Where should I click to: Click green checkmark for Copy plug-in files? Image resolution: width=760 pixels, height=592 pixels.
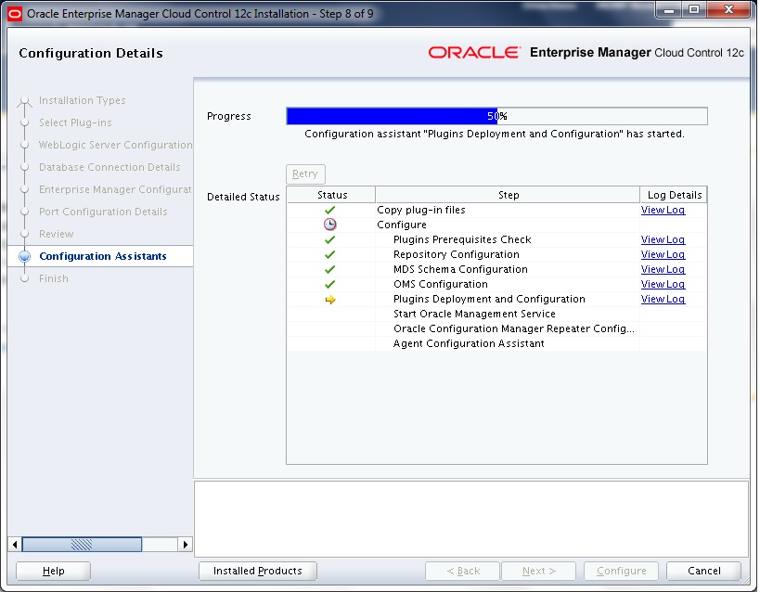(x=330, y=210)
